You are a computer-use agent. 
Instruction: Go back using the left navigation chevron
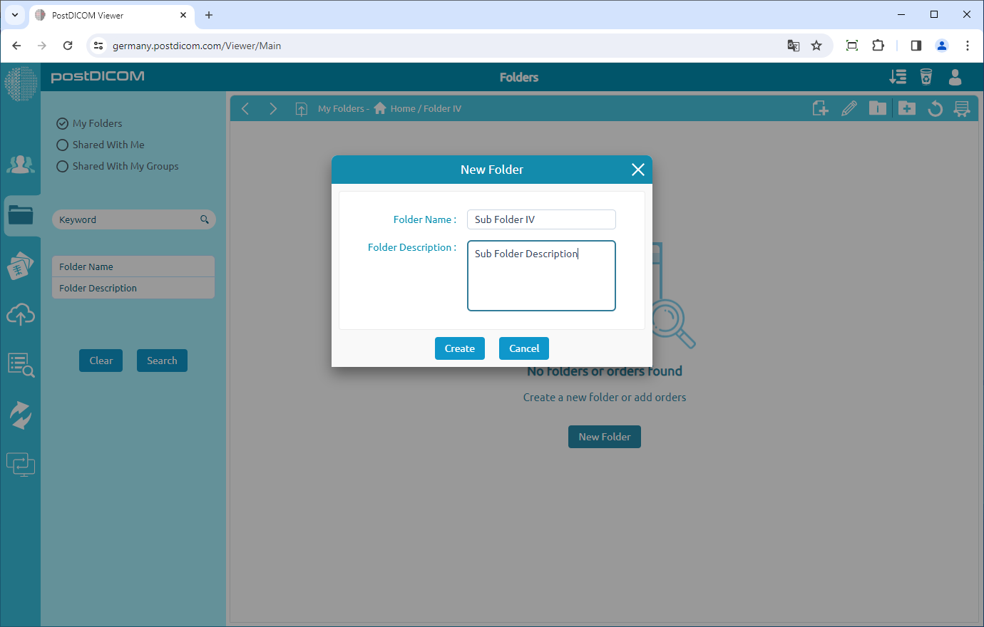pyautogui.click(x=245, y=108)
